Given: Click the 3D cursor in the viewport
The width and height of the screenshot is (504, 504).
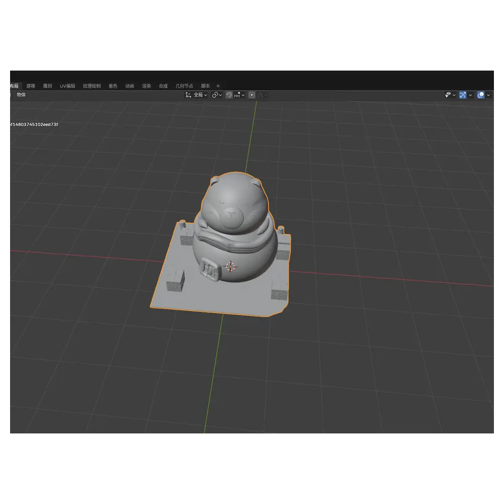Looking at the screenshot, I should point(230,267).
